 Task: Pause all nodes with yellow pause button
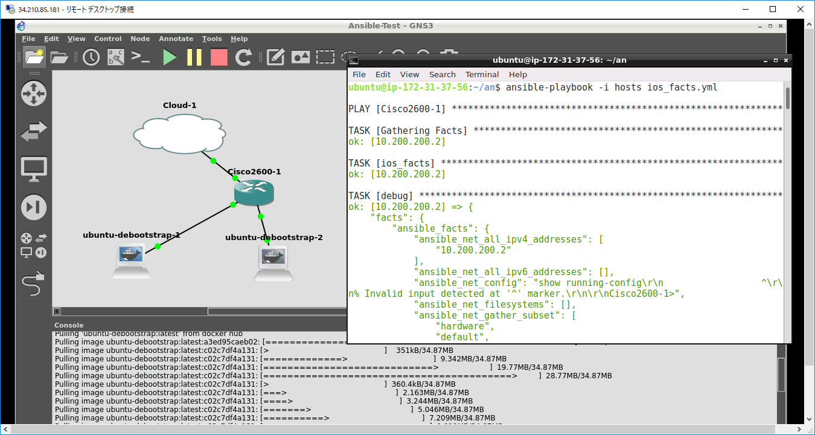pyautogui.click(x=194, y=57)
